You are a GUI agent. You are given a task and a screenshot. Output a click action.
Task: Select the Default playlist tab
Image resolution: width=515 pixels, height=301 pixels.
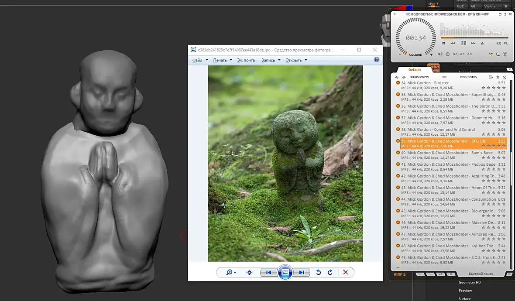tap(415, 70)
